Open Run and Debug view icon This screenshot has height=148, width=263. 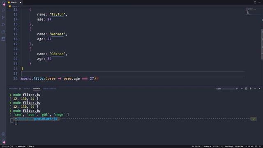point(3,25)
